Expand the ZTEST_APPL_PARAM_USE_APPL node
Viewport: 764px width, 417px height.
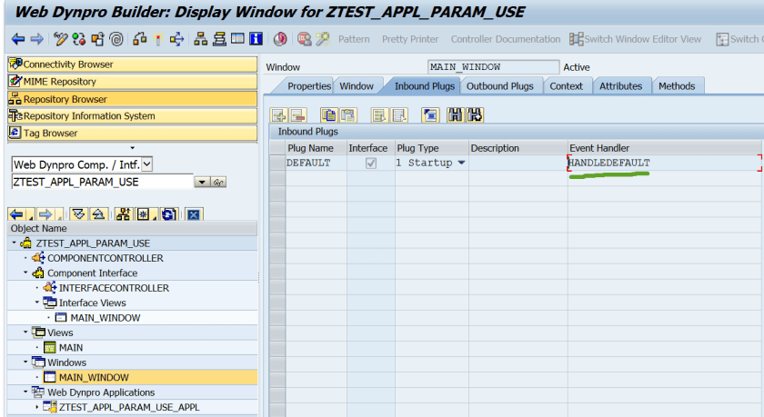point(37,407)
